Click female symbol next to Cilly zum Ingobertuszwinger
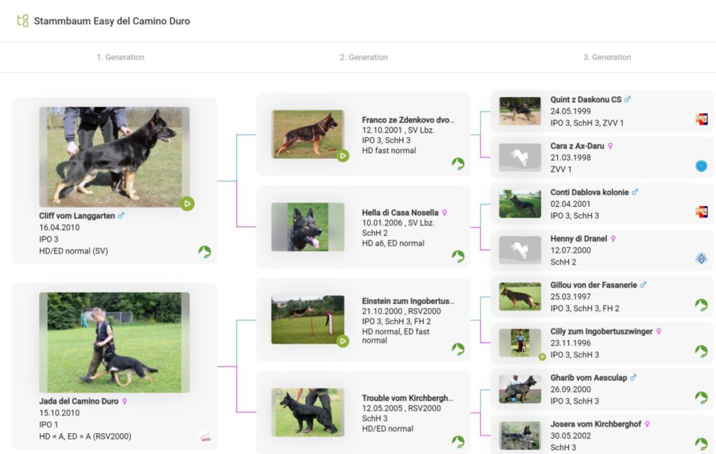 coord(659,332)
